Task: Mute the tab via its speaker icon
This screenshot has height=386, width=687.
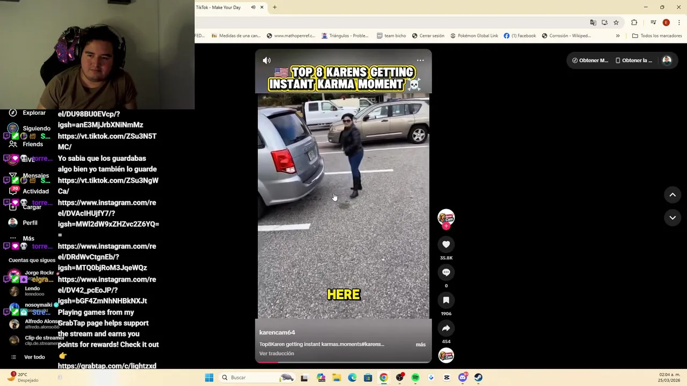Action: coord(253,8)
